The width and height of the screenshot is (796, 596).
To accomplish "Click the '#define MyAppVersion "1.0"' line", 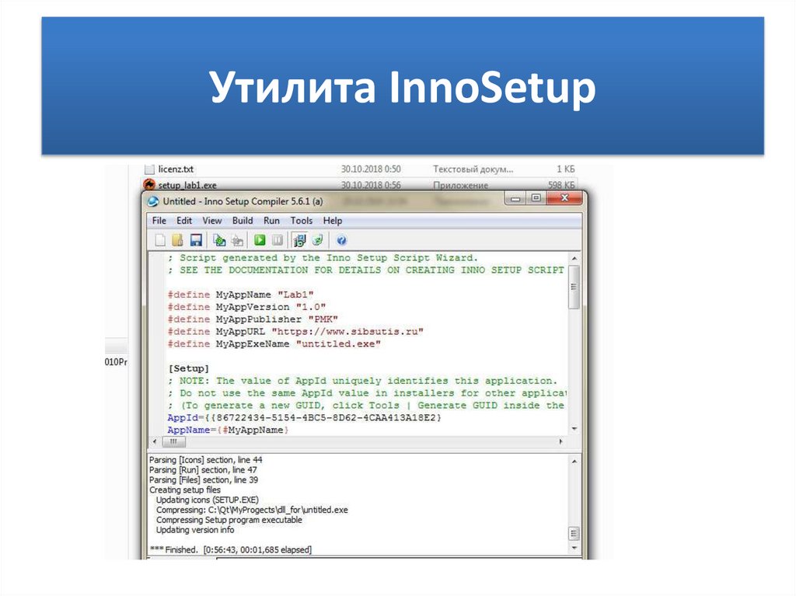I will point(246,307).
